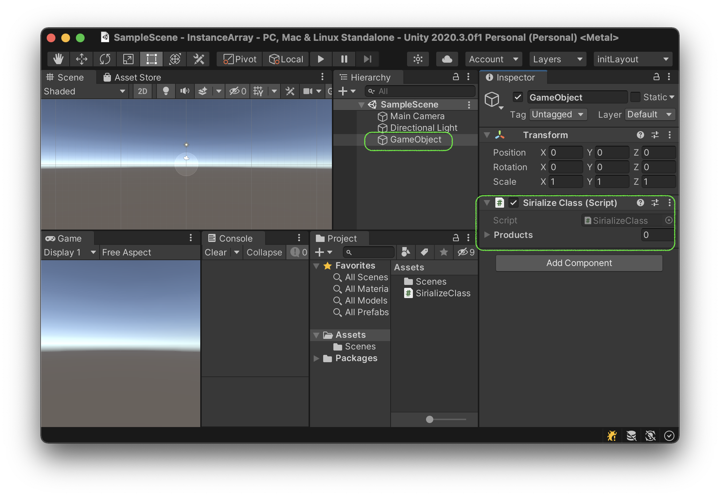Viewport: 720px width, 497px height.
Task: Click the Add Component button
Action: click(x=578, y=263)
